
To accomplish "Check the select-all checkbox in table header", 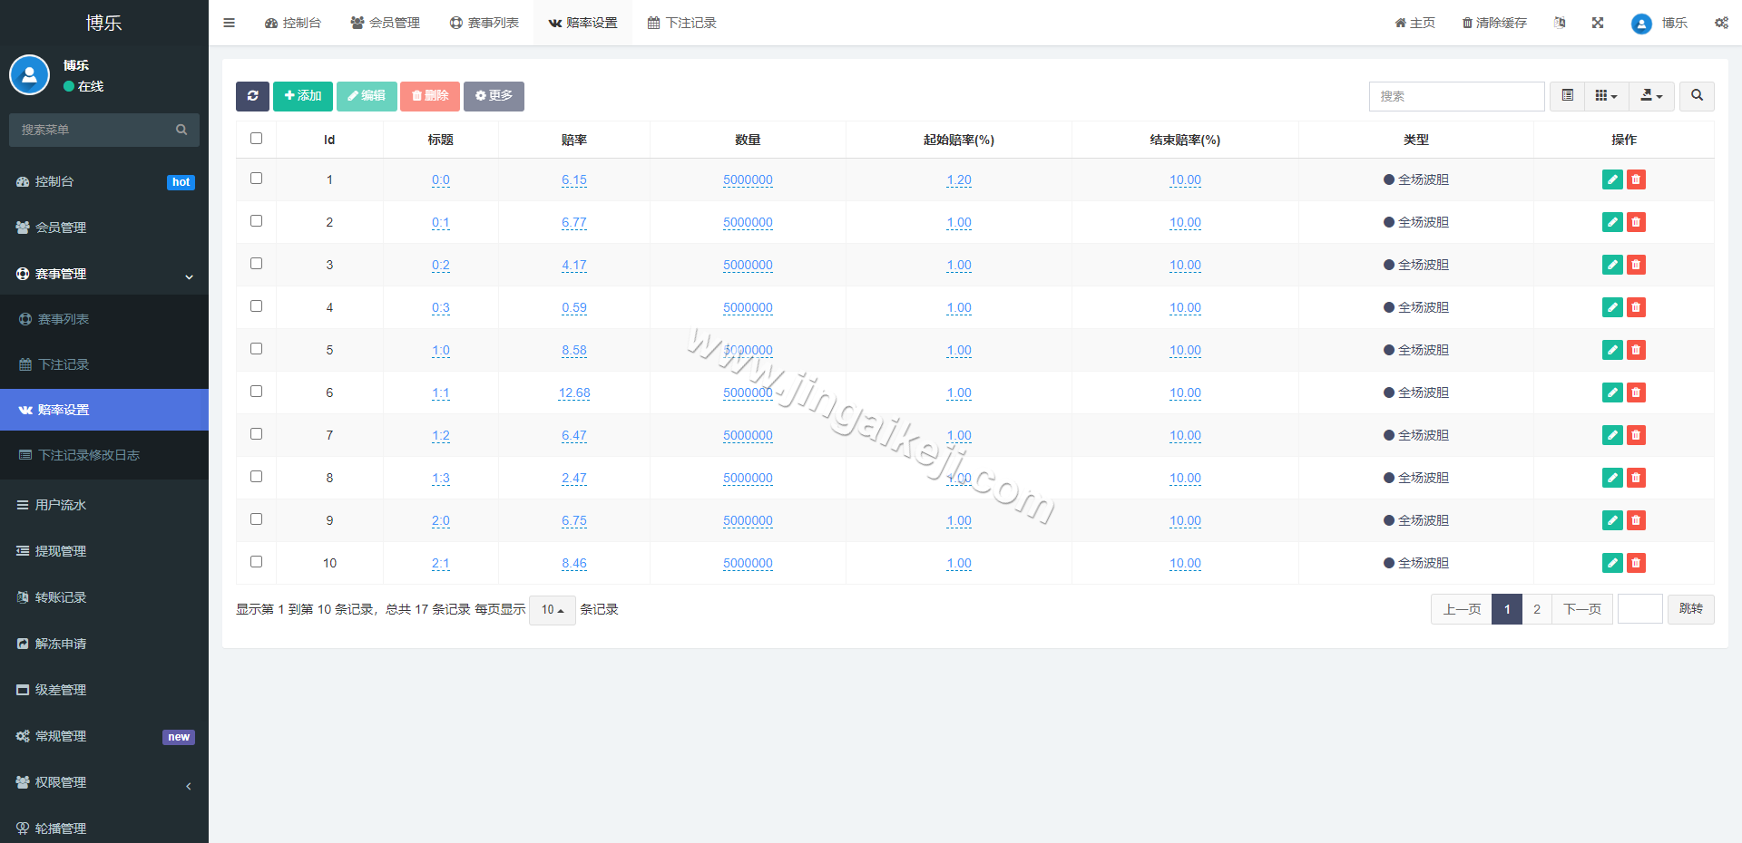I will click(256, 139).
